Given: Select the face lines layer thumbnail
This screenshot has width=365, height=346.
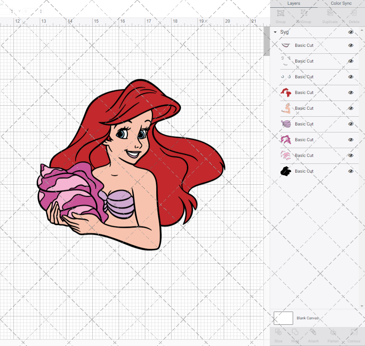Looking at the screenshot, I should tap(286, 61).
